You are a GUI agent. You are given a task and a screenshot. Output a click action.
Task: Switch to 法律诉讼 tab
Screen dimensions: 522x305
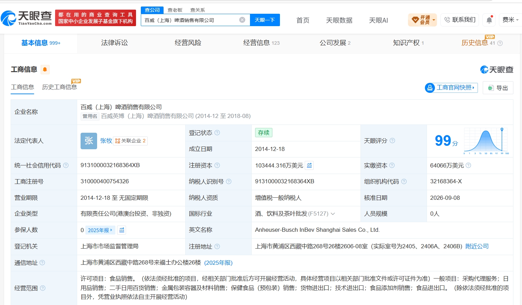click(114, 43)
